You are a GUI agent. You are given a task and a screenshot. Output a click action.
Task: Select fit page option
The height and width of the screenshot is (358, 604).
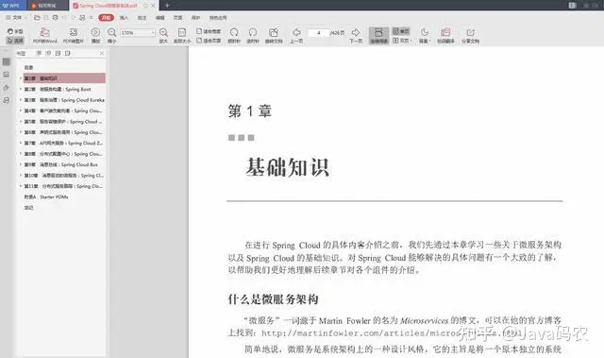pos(209,41)
